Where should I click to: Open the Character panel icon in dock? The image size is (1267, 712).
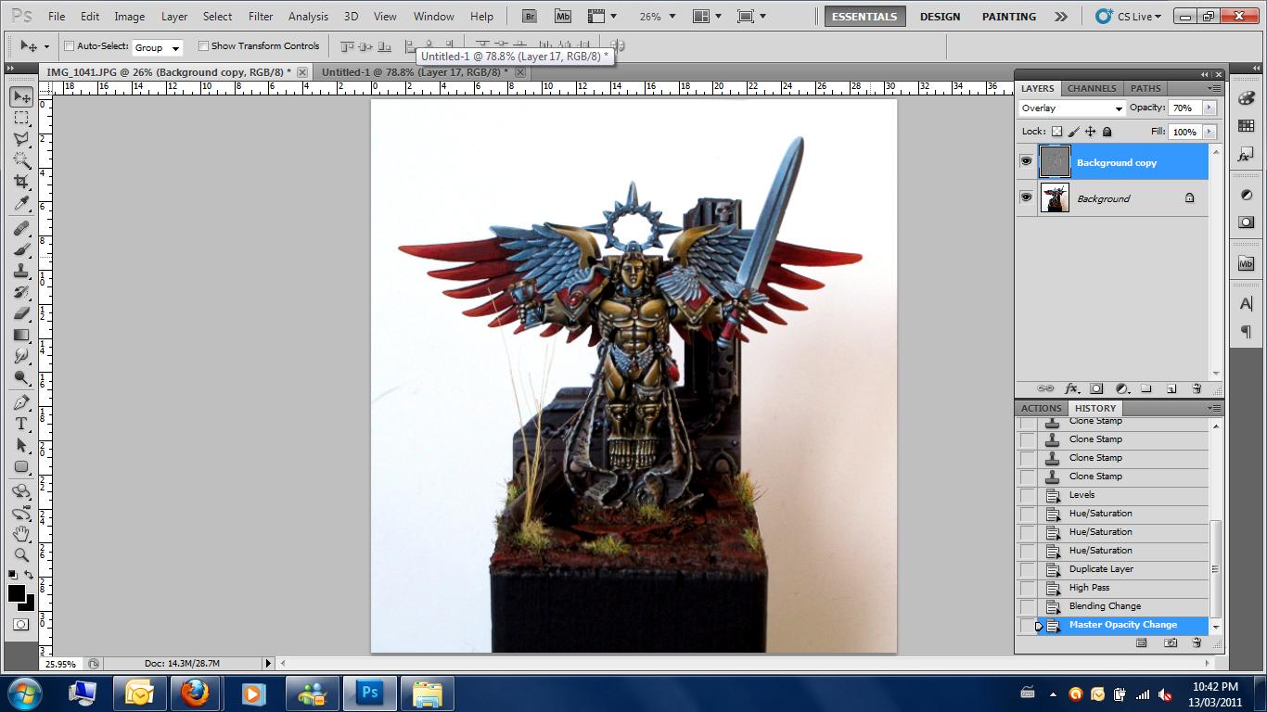point(1246,303)
